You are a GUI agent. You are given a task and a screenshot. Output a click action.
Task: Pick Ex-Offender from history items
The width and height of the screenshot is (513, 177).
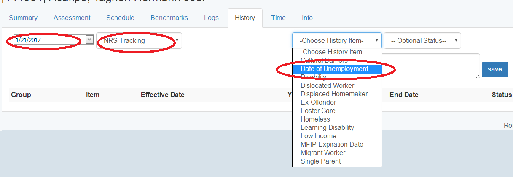tap(318, 103)
